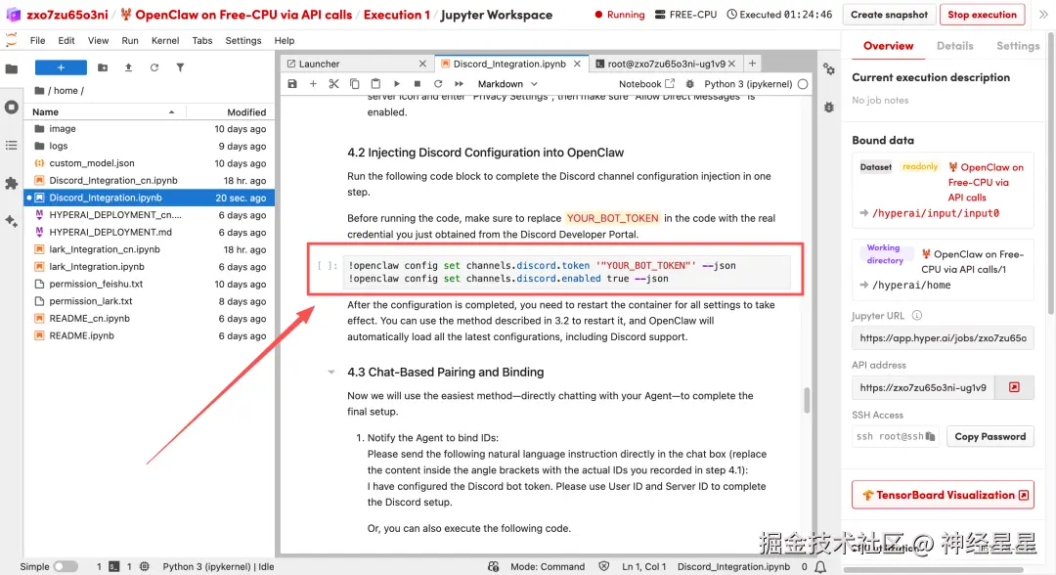The height and width of the screenshot is (575, 1056).
Task: Collapse the right panel chevron at top
Action: 1043,14
